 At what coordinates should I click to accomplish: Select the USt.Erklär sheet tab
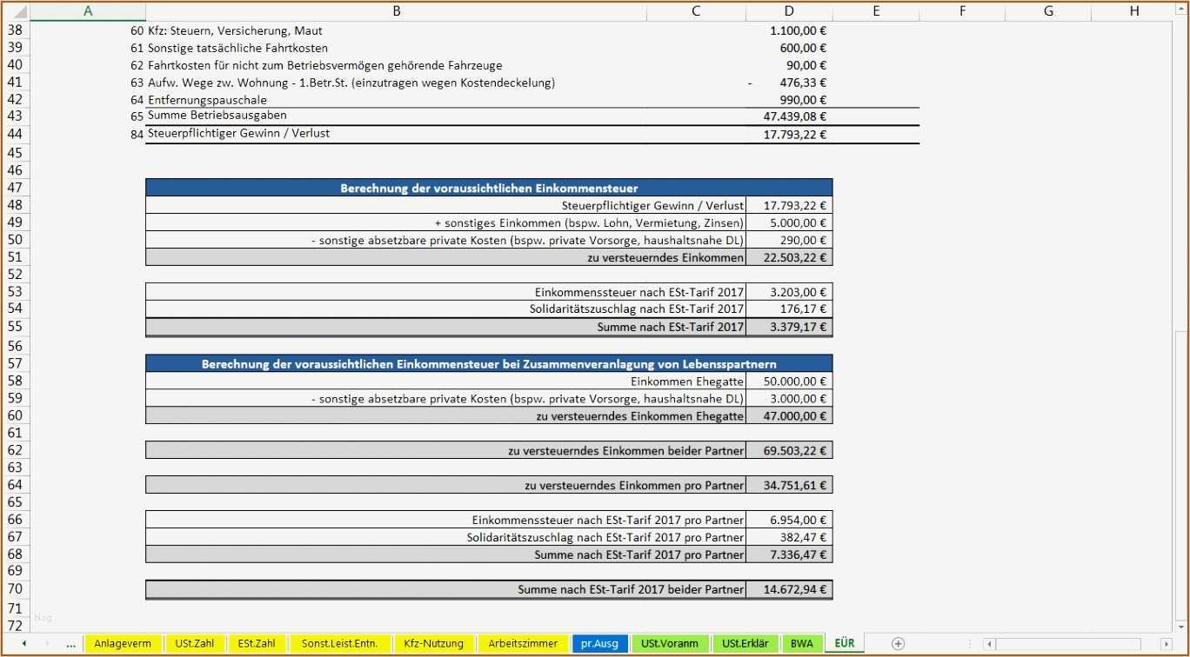point(745,643)
